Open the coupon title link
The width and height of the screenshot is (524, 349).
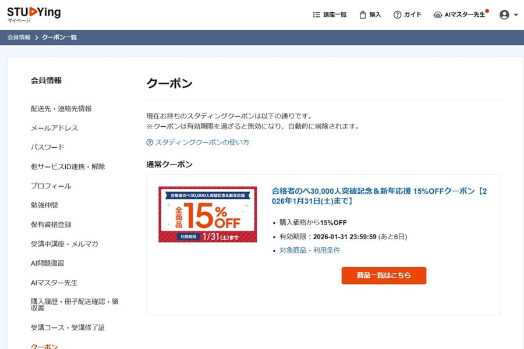(x=379, y=196)
